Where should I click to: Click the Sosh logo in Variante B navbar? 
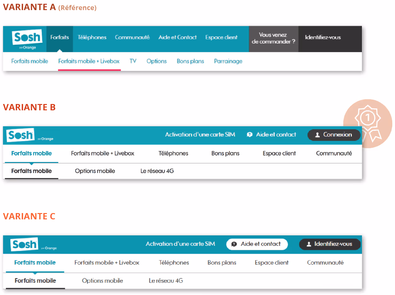(x=21, y=135)
